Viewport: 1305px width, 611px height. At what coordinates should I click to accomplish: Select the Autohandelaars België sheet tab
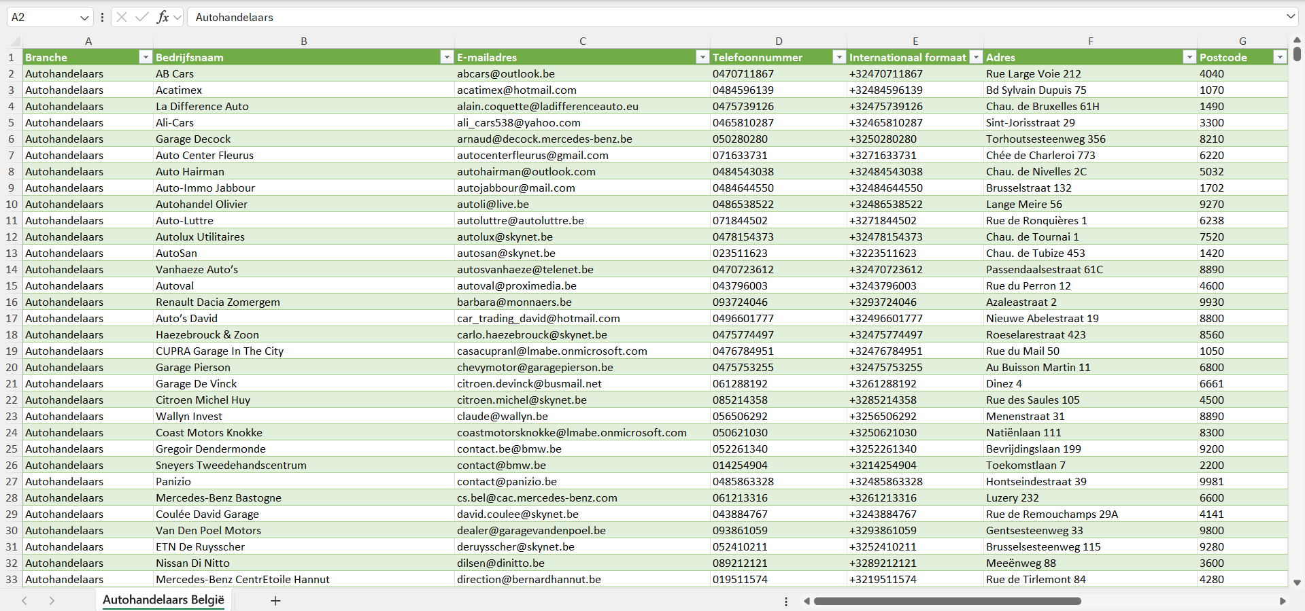[163, 600]
